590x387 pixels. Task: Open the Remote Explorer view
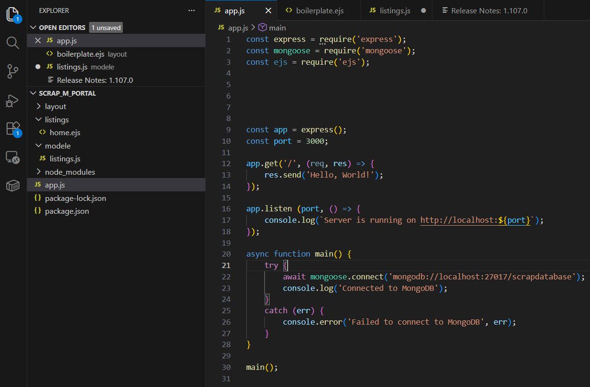coord(13,157)
